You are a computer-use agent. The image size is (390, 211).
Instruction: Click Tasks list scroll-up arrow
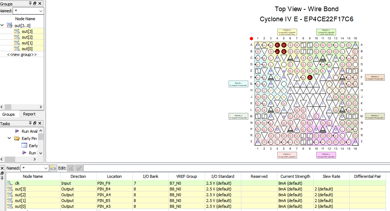click(41, 131)
